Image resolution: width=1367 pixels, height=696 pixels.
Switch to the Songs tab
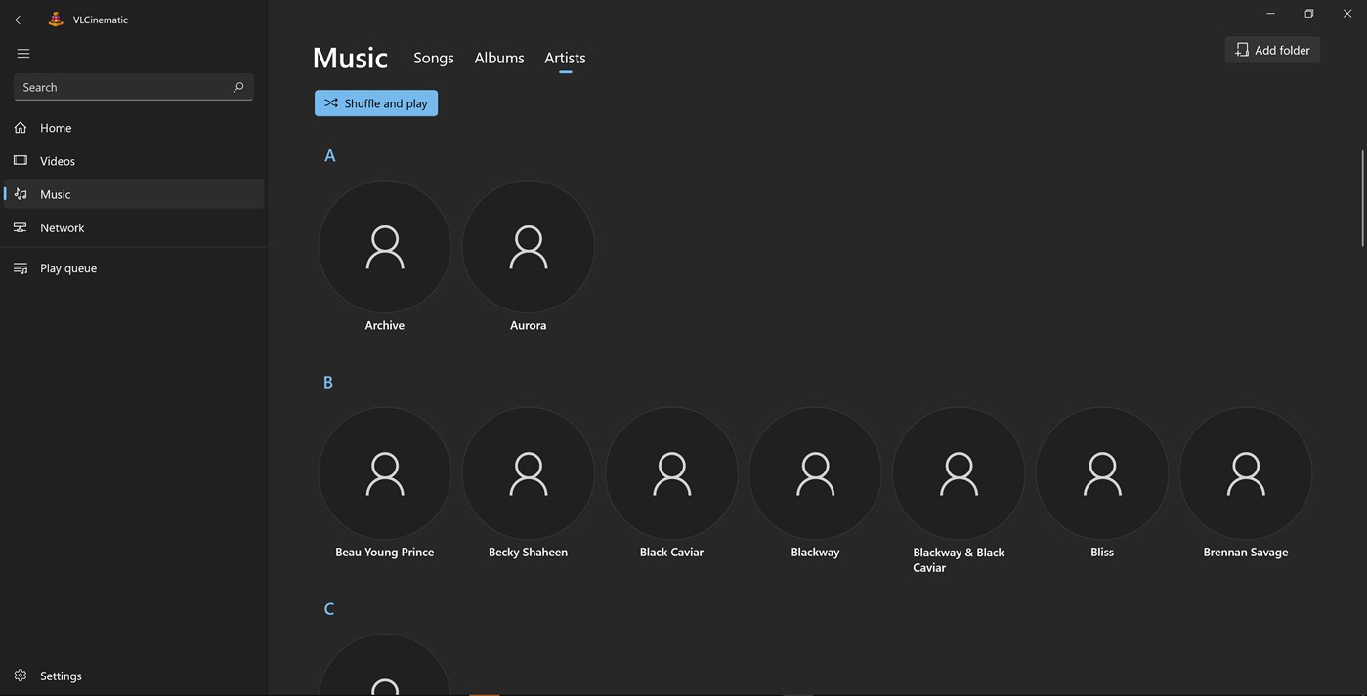pos(433,58)
